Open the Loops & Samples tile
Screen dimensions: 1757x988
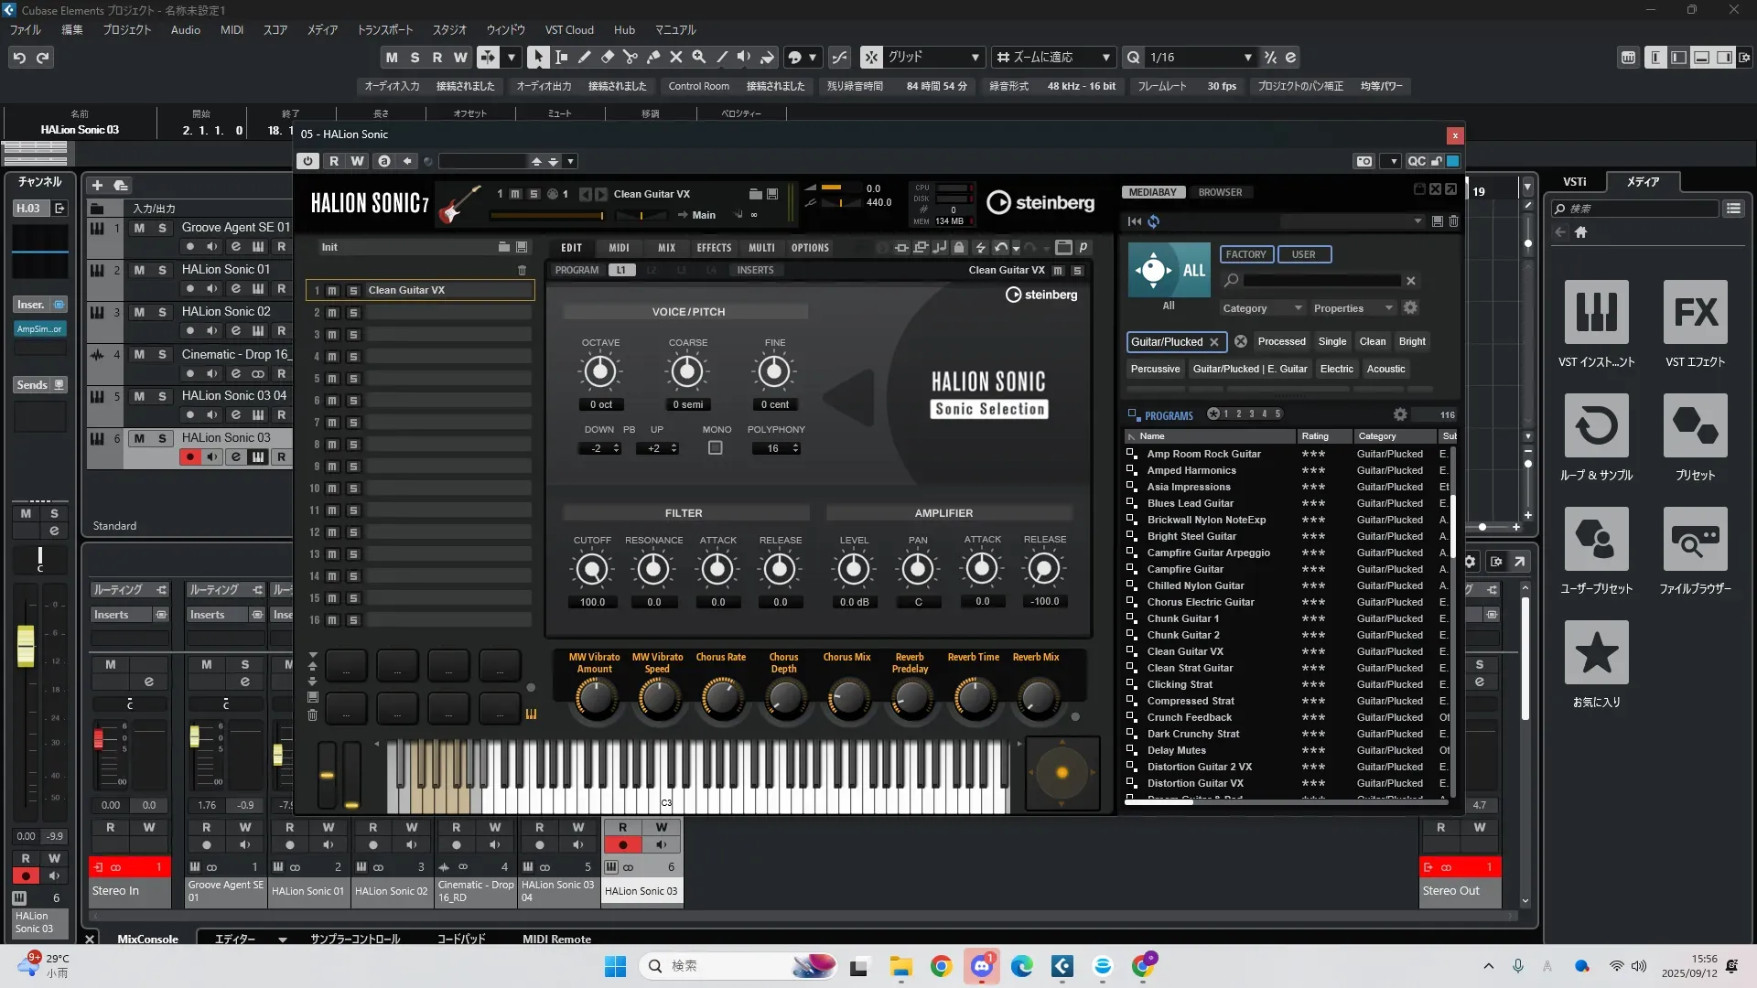(x=1596, y=426)
